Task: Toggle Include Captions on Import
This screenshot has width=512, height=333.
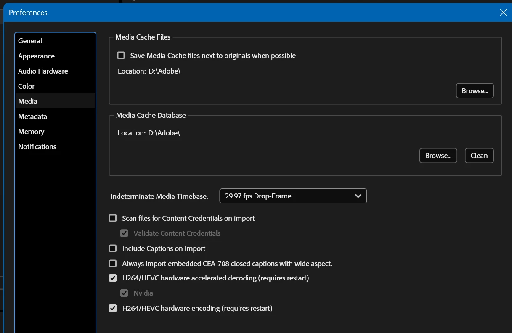Action: 113,248
